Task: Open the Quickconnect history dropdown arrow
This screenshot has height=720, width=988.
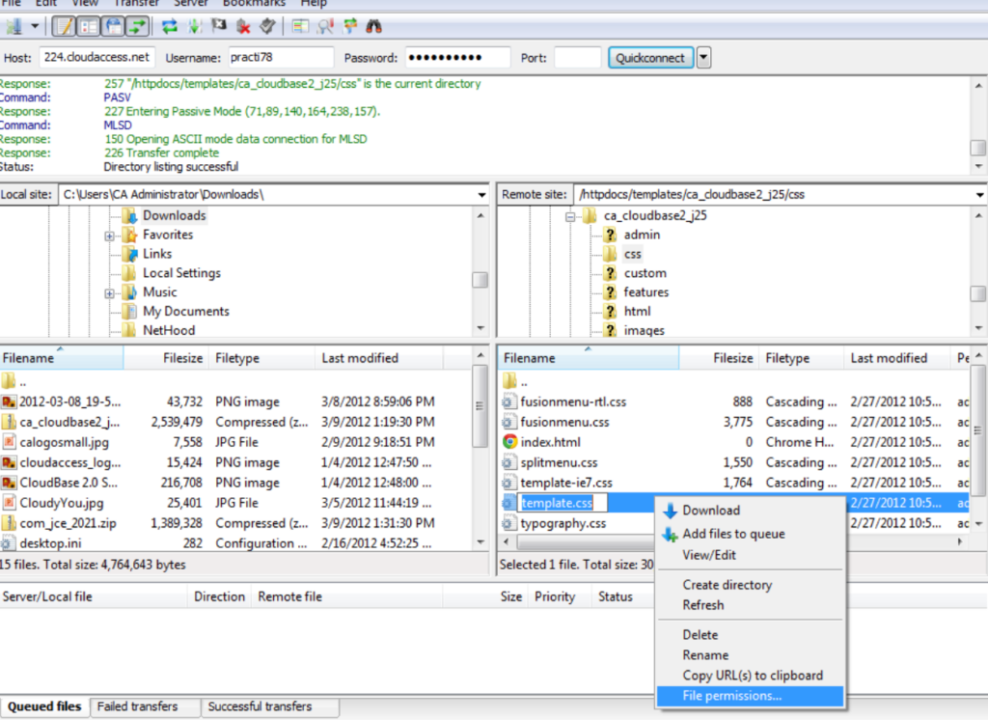Action: 703,58
